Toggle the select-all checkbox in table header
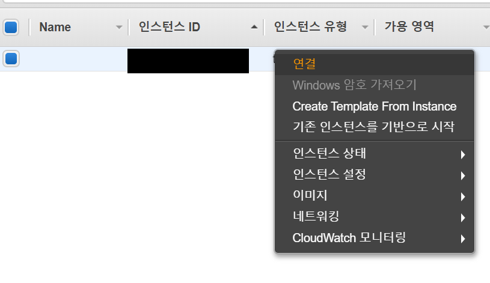Image resolution: width=490 pixels, height=283 pixels. tap(11, 27)
